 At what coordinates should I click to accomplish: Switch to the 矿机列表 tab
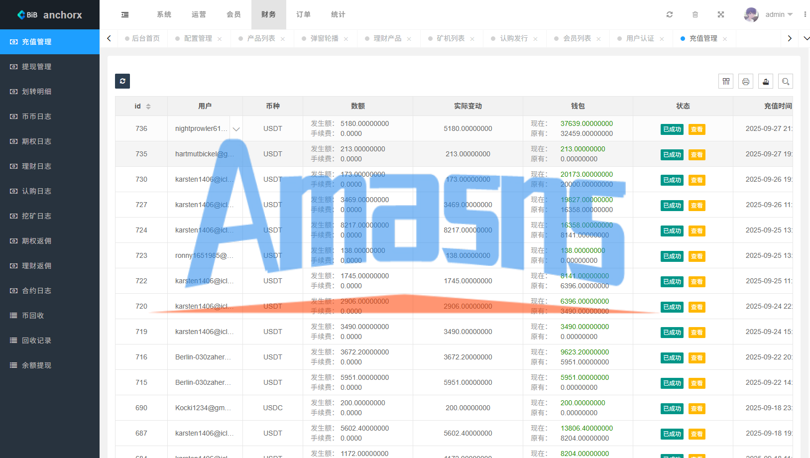pos(451,38)
